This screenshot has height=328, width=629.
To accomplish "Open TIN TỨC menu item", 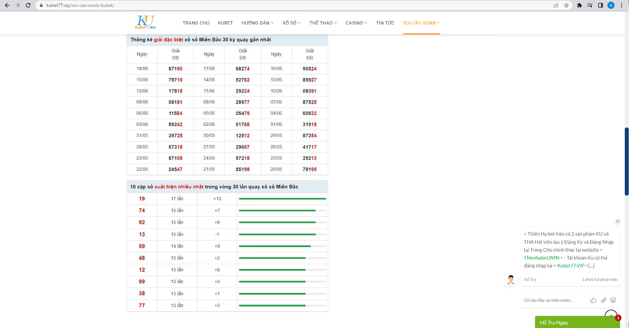I will click(x=385, y=23).
